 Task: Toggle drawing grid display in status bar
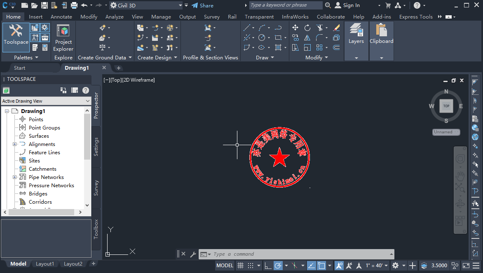(241, 266)
